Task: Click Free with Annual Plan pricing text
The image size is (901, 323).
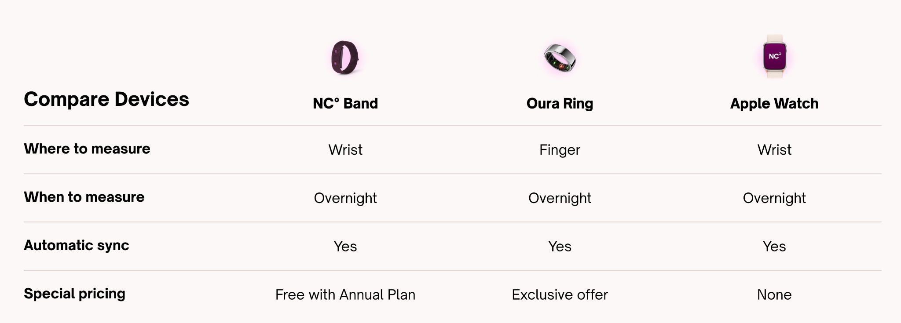Action: [345, 294]
